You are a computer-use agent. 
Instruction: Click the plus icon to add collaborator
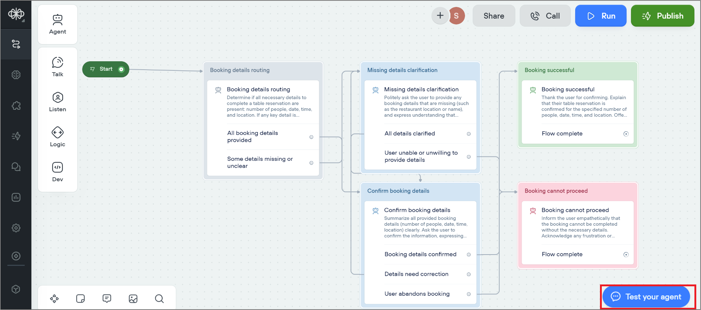tap(440, 16)
